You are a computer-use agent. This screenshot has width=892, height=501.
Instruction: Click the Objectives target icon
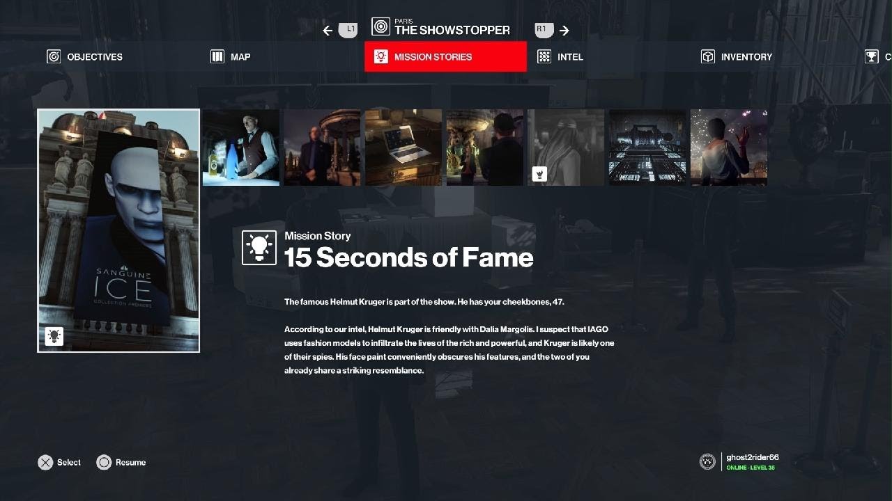54,57
